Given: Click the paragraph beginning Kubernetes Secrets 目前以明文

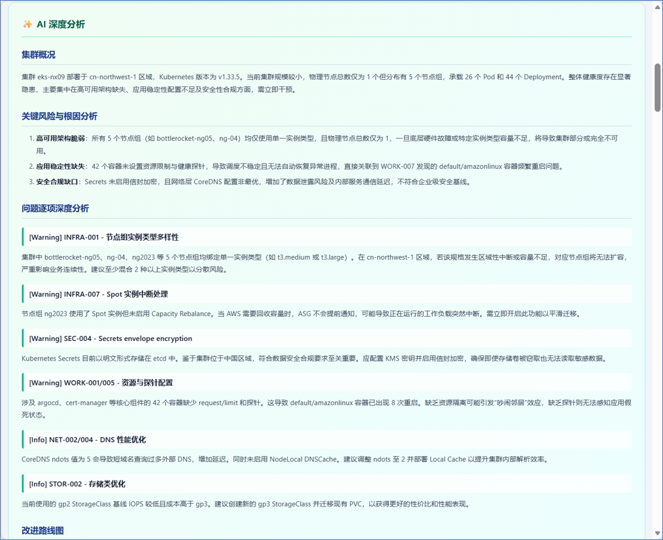Looking at the screenshot, I should click(316, 359).
